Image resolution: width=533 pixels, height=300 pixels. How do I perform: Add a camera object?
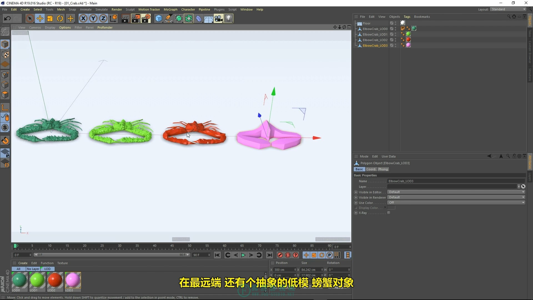click(218, 19)
